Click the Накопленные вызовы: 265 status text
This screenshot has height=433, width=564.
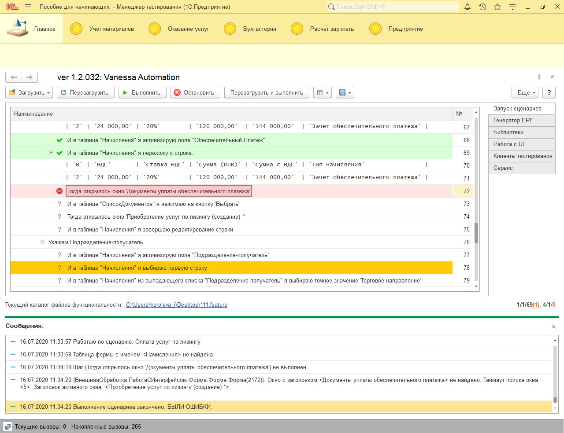pyautogui.click(x=106, y=426)
